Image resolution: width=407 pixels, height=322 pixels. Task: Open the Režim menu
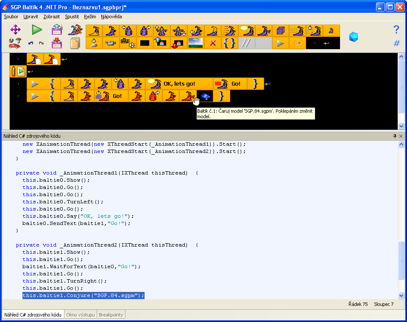[x=90, y=17]
